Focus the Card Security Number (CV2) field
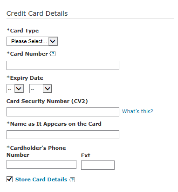This screenshot has height=192, width=178. [x=63, y=112]
